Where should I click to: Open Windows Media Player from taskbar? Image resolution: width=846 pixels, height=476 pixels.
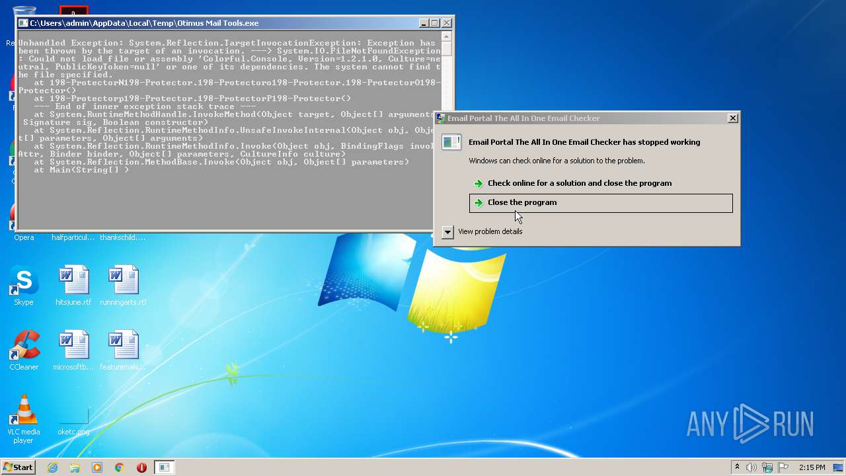97,467
